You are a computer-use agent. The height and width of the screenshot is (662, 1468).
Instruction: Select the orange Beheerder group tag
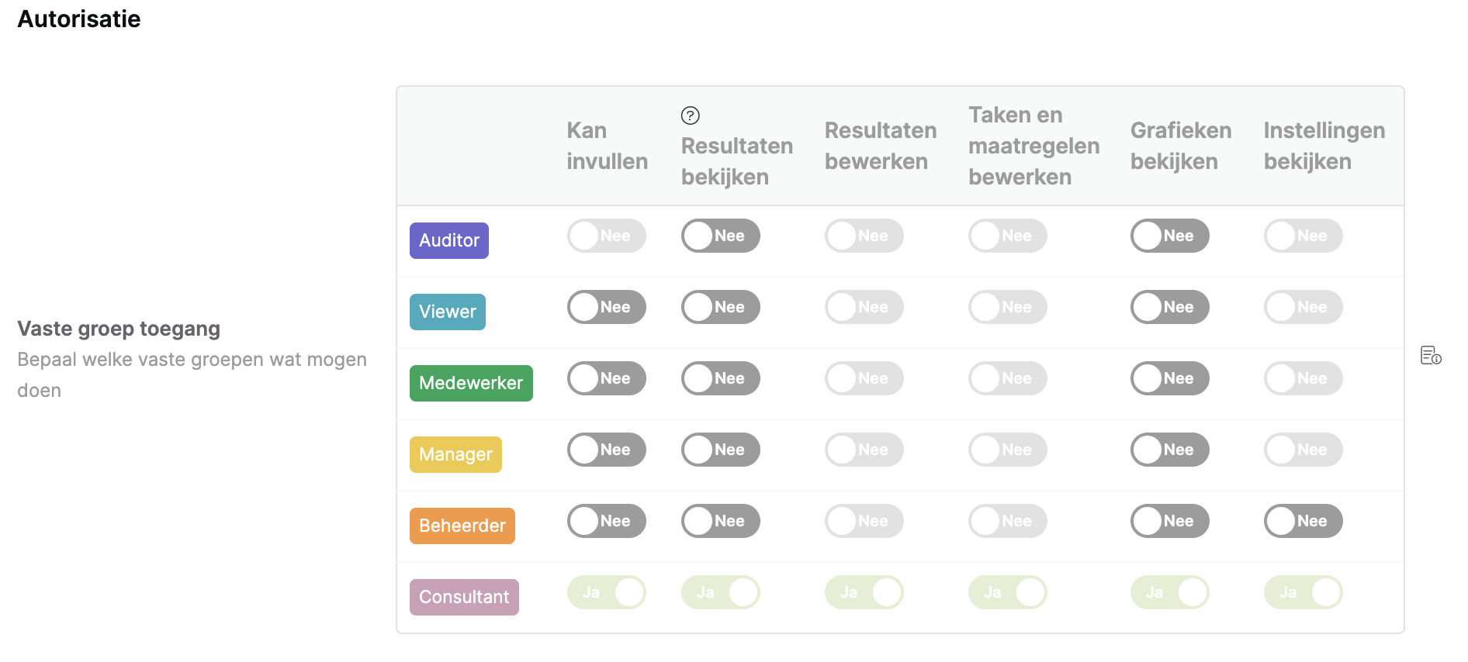[x=462, y=526]
